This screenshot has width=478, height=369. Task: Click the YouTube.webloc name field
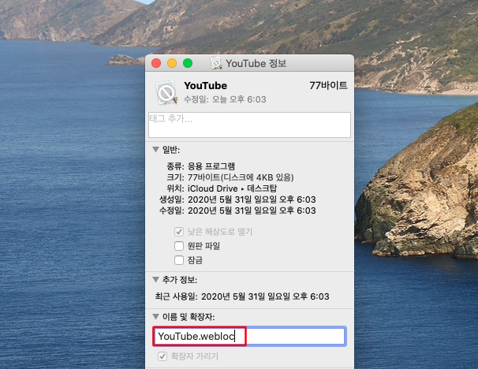tap(249, 337)
